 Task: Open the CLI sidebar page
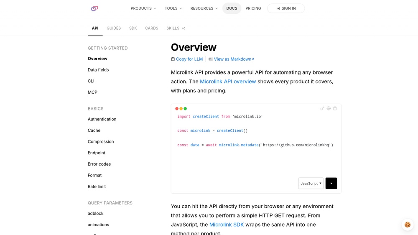pyautogui.click(x=91, y=81)
